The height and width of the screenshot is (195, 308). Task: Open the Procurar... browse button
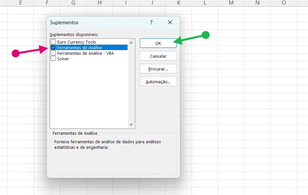point(158,69)
